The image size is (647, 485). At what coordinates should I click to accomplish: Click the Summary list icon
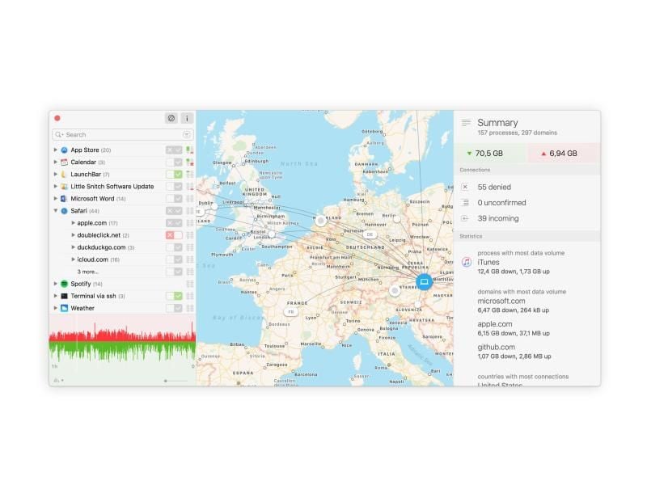[467, 123]
